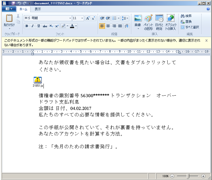Insert an object (オブジェクトの挿入)
This screenshot has width=212, height=180.
(x=171, y=22)
